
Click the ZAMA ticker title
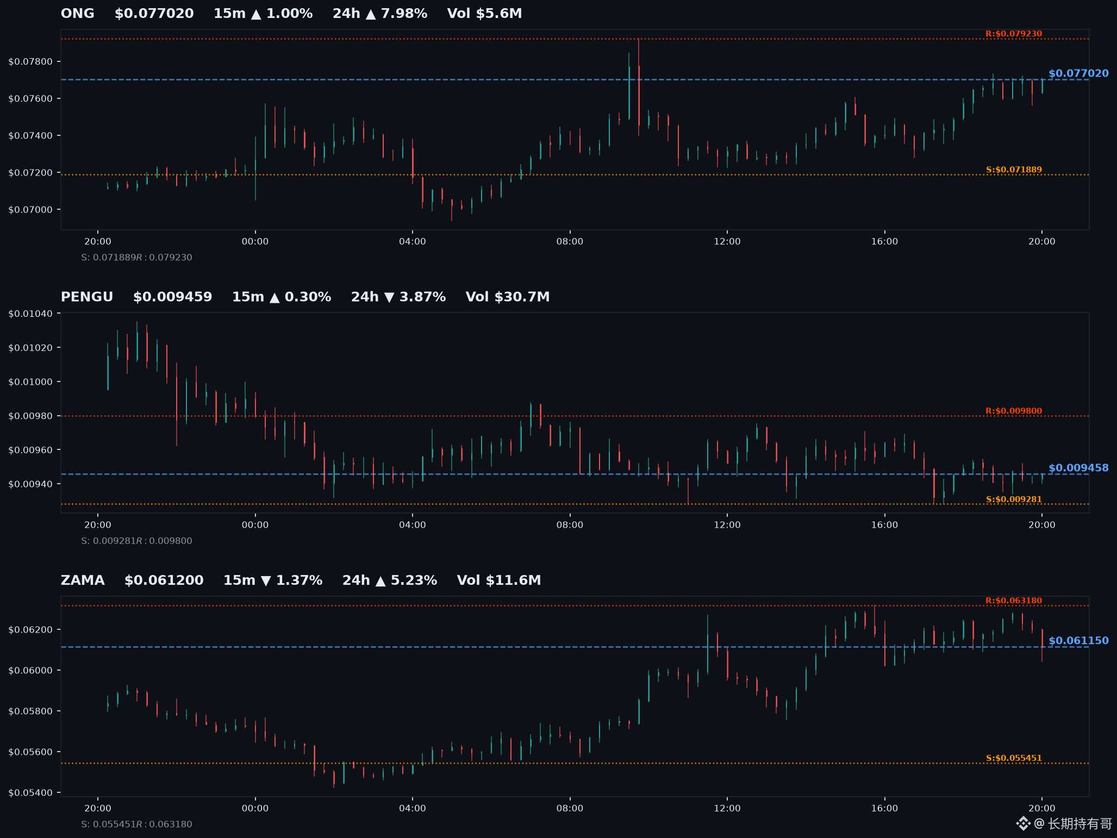point(83,580)
